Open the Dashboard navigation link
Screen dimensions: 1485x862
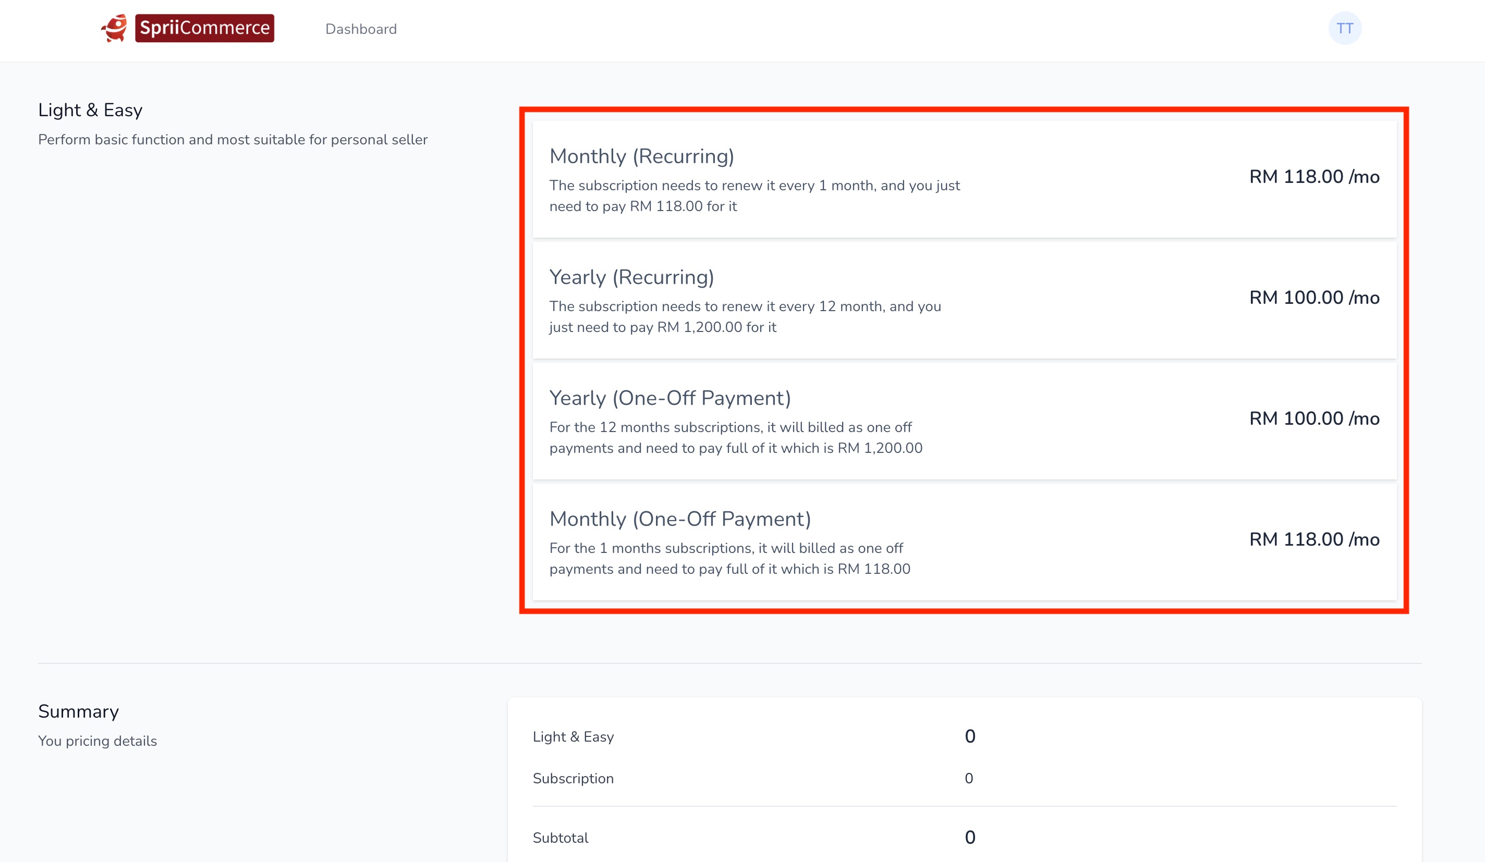click(361, 29)
